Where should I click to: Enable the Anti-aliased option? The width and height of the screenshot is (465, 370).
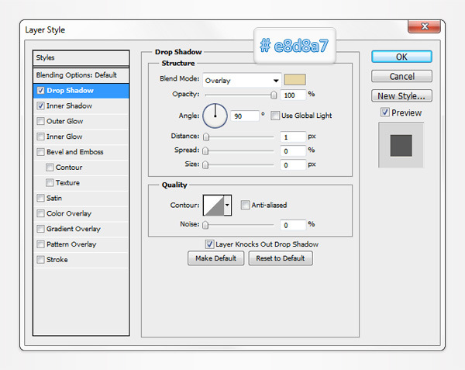point(245,206)
